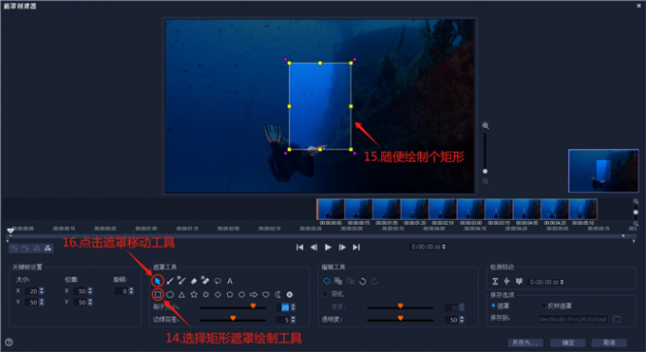Click the brush size slider handle
646x352 pixels.
(x=253, y=306)
